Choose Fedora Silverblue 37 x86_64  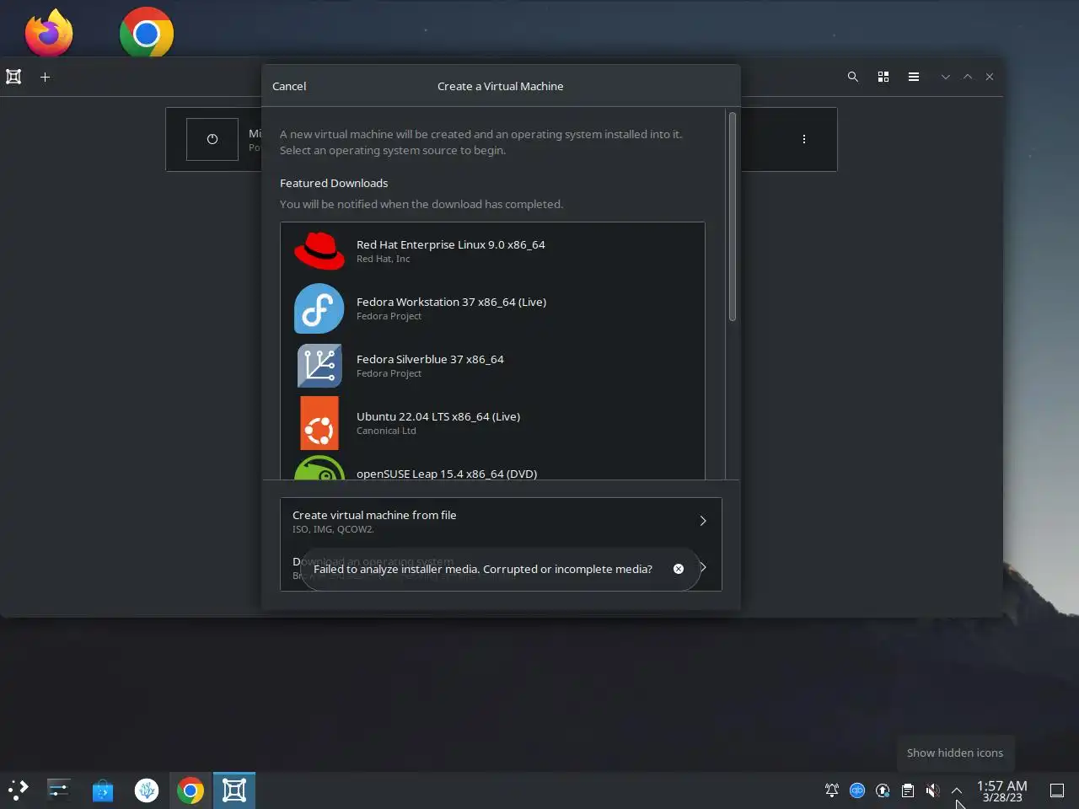(x=492, y=366)
